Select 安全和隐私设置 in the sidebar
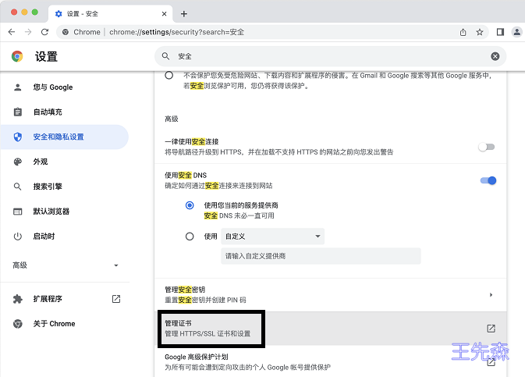Screen dimensions: 525x377 pyautogui.click(x=64, y=137)
